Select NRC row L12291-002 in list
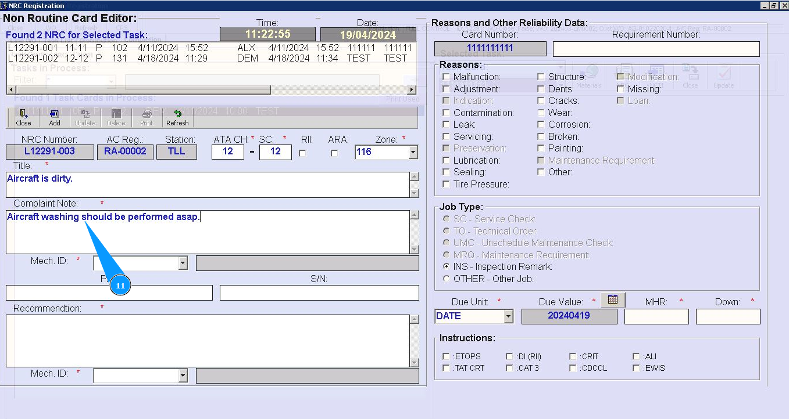789x419 pixels. tap(210, 58)
